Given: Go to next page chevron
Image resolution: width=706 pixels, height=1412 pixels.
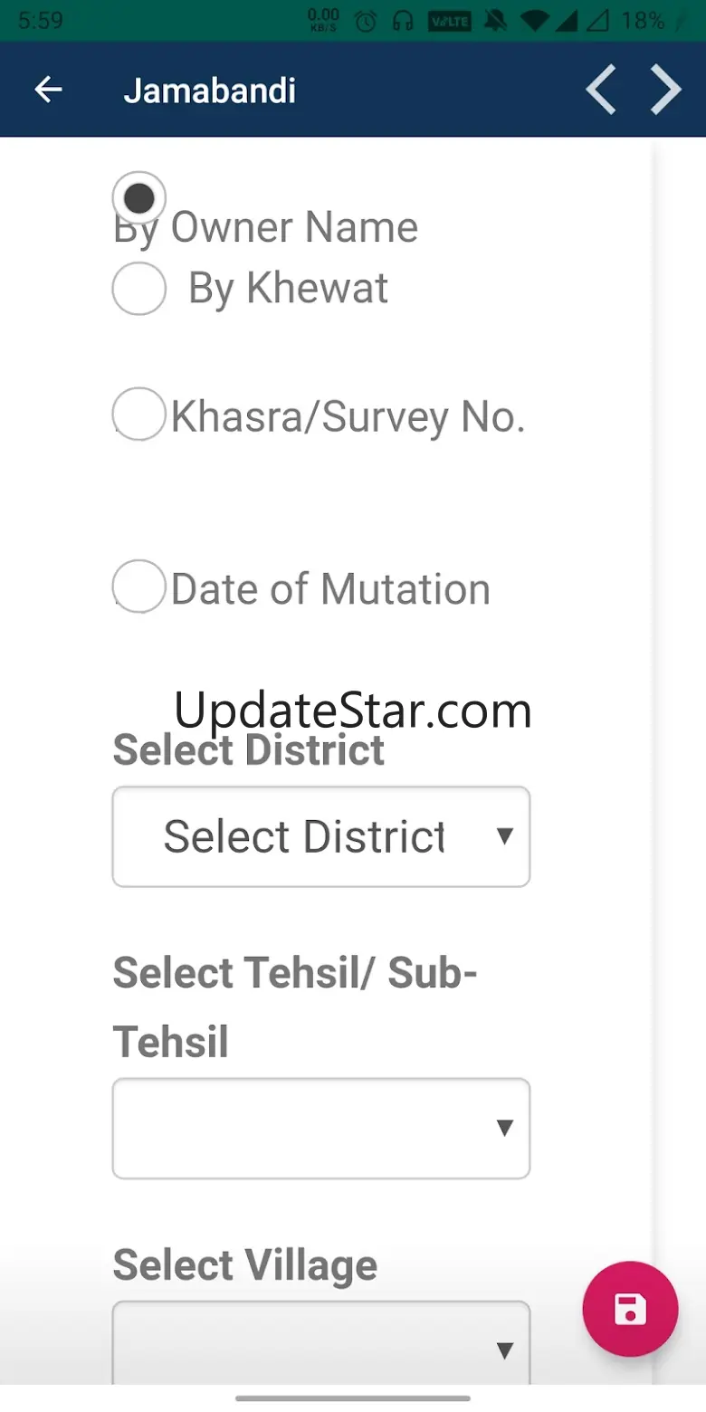Looking at the screenshot, I should tap(666, 90).
